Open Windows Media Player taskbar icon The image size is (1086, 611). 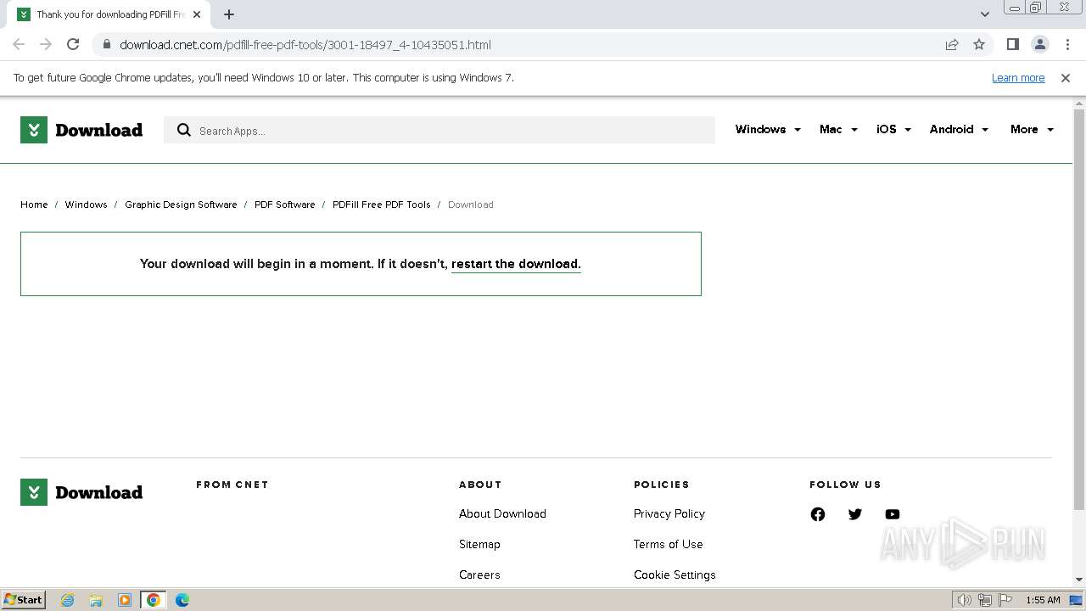[x=125, y=600]
